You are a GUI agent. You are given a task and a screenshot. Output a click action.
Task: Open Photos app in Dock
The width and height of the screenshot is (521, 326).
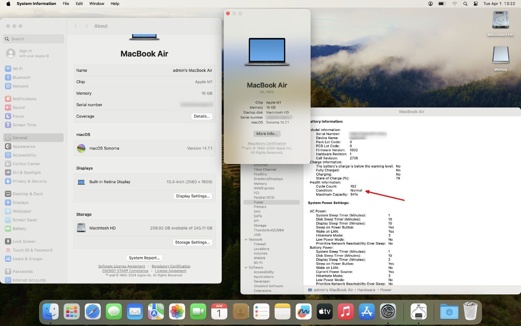pyautogui.click(x=177, y=312)
